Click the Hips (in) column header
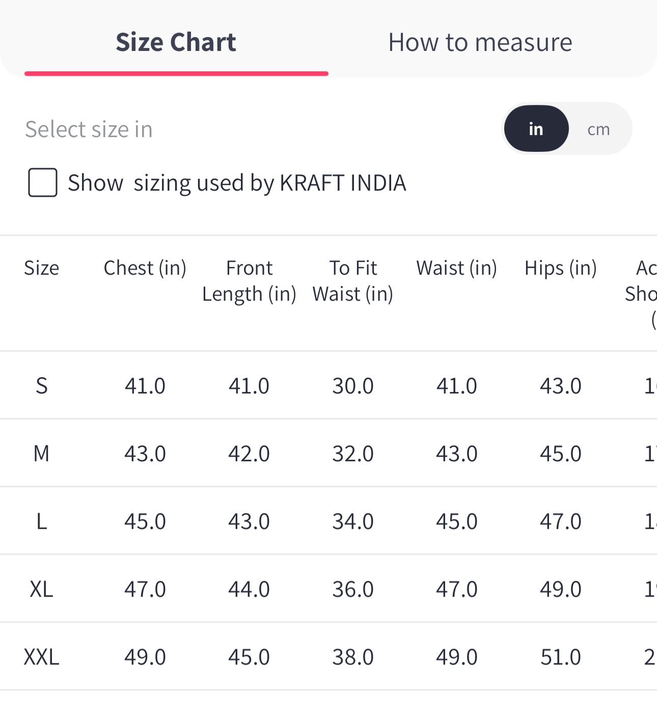 pos(561,268)
